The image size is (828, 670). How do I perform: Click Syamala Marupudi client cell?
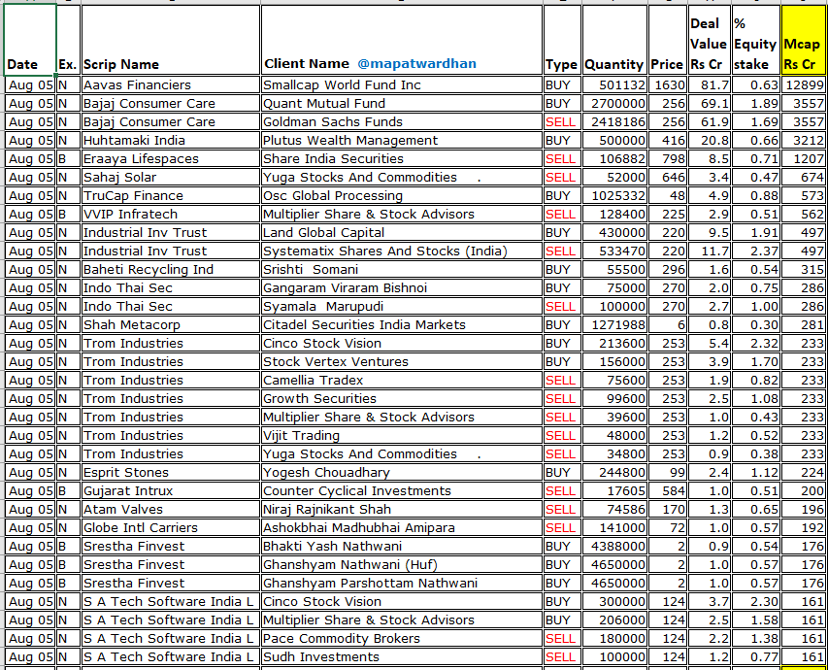click(401, 307)
